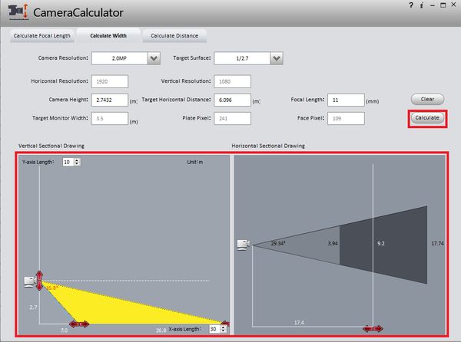Select the camera icon in vertical drawing
Image resolution: width=461 pixels, height=342 pixels.
(30, 281)
